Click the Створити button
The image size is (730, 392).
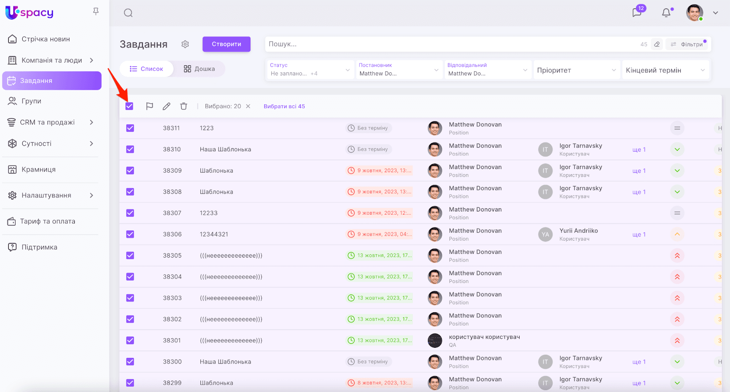(226, 44)
